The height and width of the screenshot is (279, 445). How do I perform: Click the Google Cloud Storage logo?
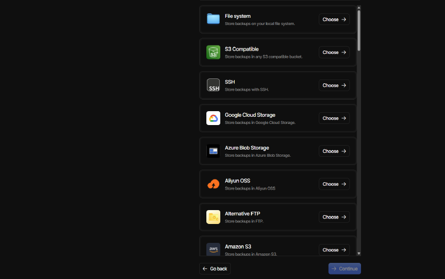(x=213, y=118)
